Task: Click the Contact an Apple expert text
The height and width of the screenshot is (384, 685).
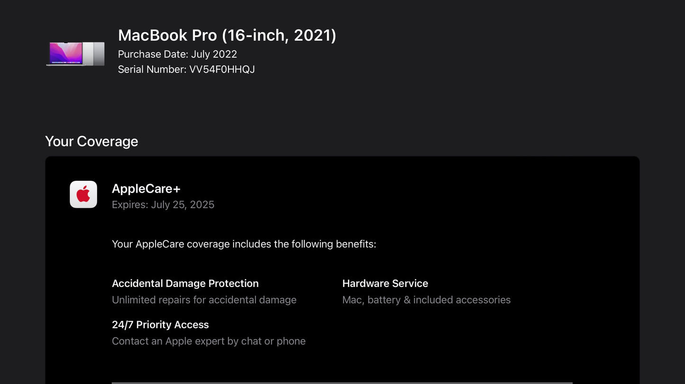Action: pyautogui.click(x=209, y=341)
